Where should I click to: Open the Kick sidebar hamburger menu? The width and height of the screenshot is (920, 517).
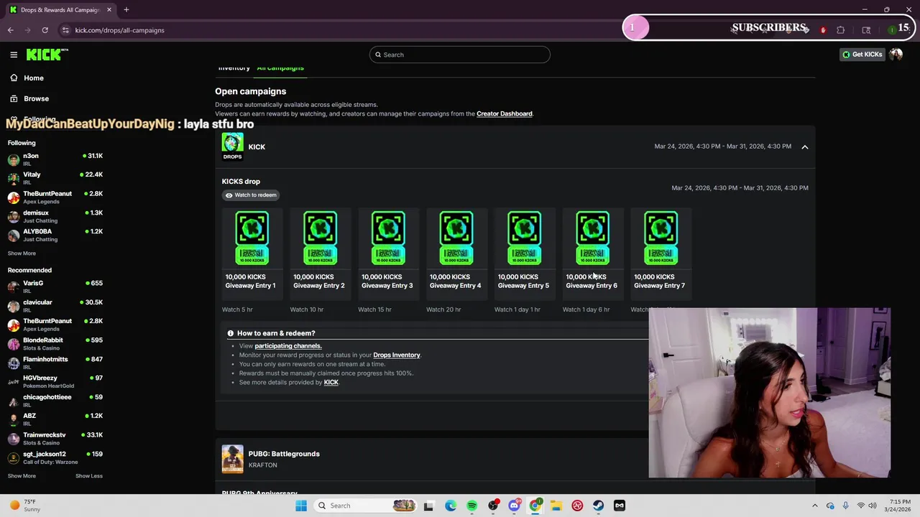point(14,55)
